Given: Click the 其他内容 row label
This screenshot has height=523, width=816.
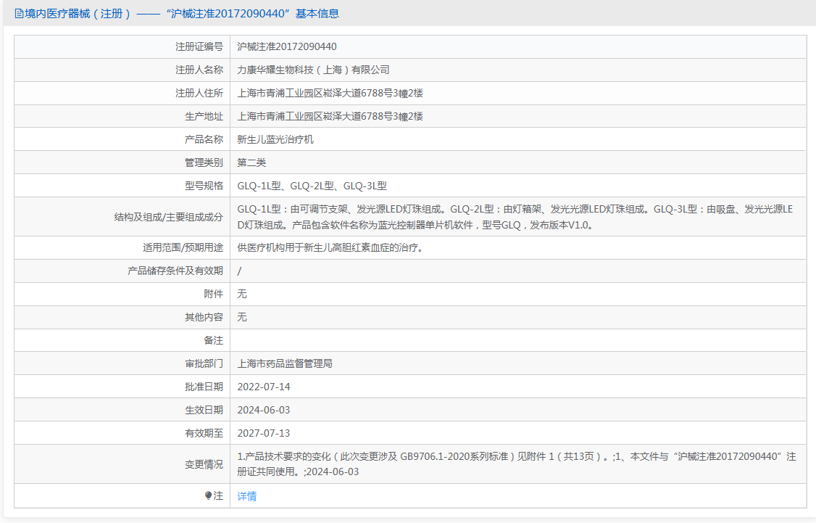Looking at the screenshot, I should (204, 317).
